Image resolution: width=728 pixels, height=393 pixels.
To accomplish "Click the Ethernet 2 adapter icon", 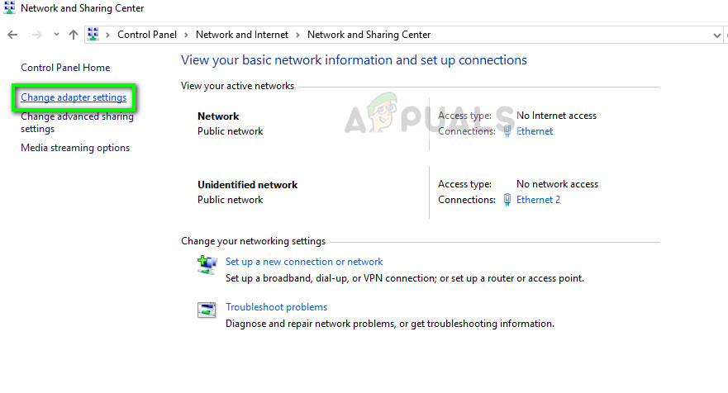I will pyautogui.click(x=507, y=200).
